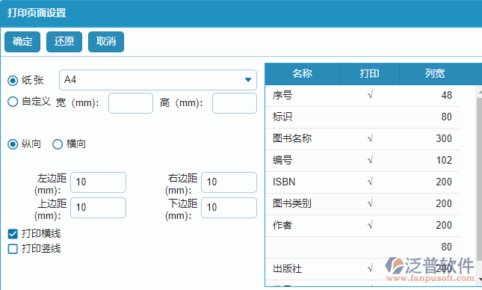Focus the 高 (mm) height input field

click(x=235, y=103)
